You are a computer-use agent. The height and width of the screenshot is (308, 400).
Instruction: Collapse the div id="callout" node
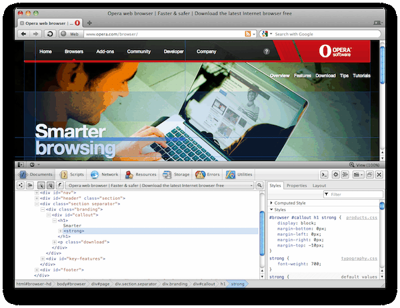[x=49, y=215]
